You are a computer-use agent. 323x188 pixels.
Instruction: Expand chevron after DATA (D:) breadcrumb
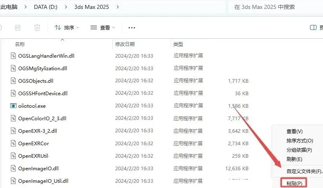click(x=66, y=7)
